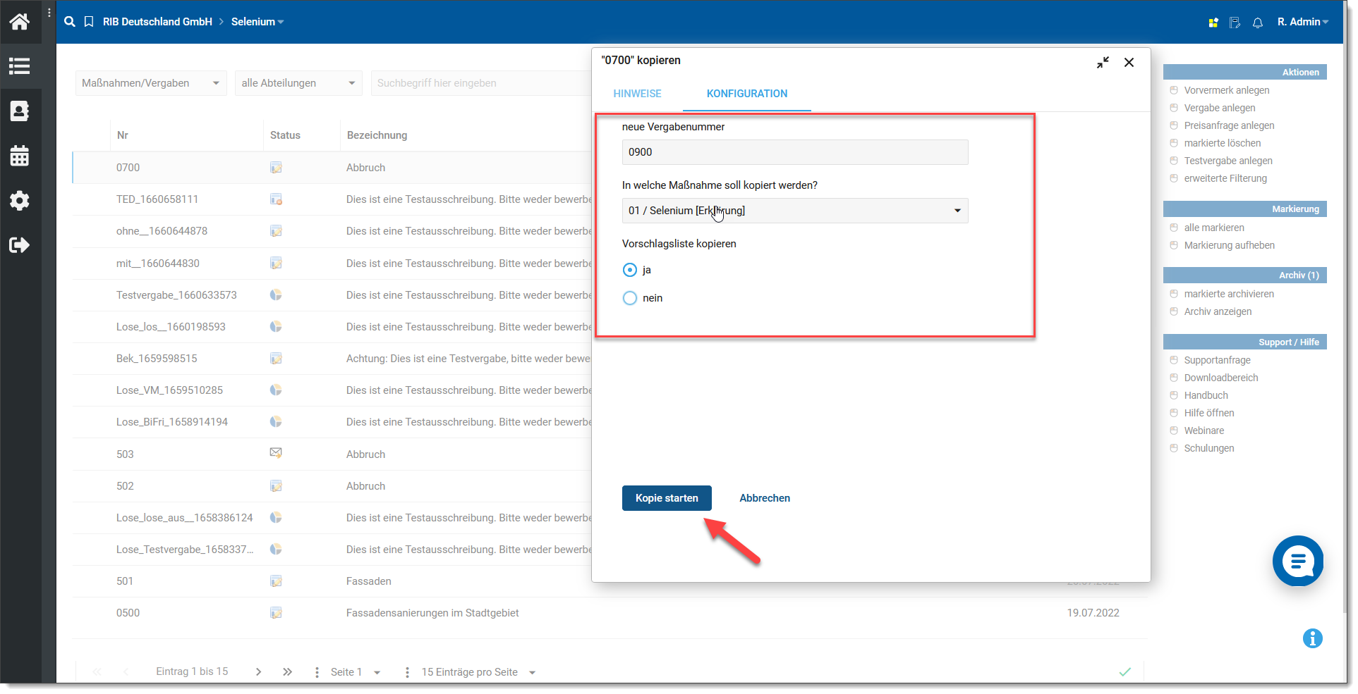The width and height of the screenshot is (1358, 694).
Task: Click markierte archivieren link
Action: (1229, 294)
